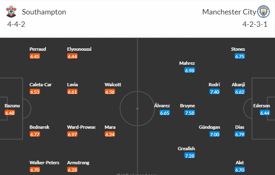
Task: Click the Southampton club crest icon
Action: (11, 12)
